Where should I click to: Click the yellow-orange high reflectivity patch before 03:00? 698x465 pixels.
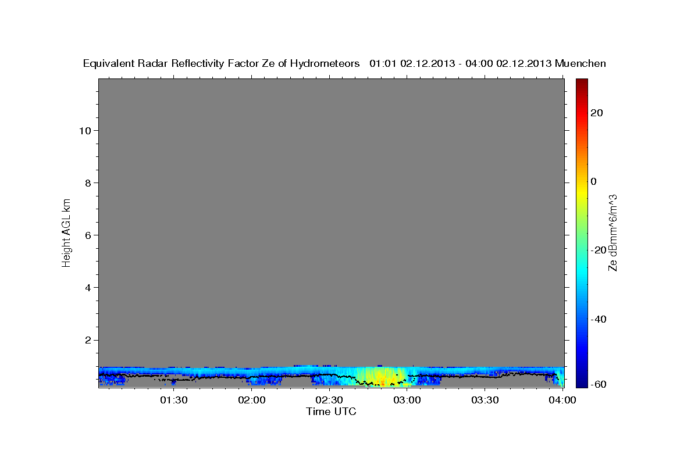[381, 377]
